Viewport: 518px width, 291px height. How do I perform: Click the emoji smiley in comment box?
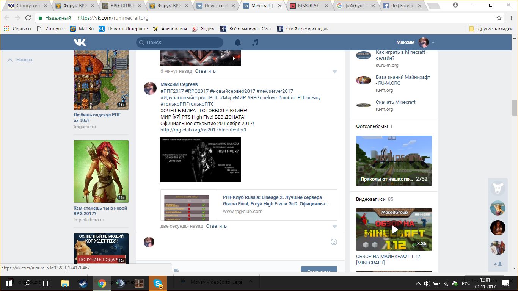click(x=334, y=242)
